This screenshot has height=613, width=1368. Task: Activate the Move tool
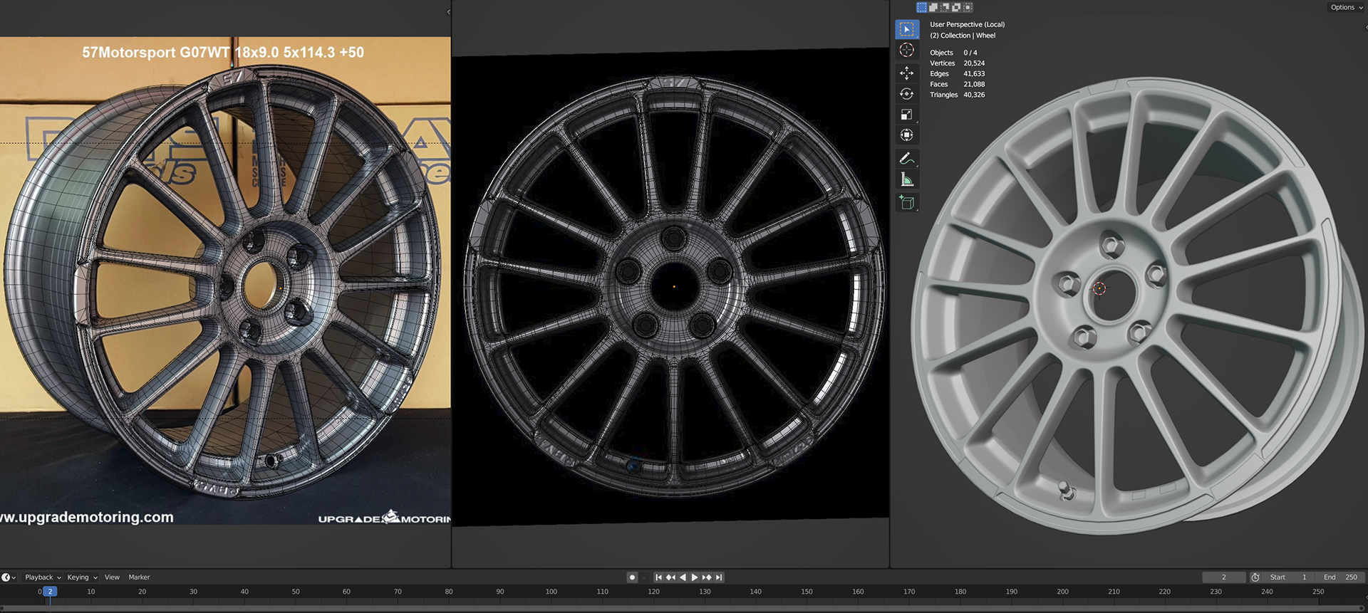coord(906,73)
